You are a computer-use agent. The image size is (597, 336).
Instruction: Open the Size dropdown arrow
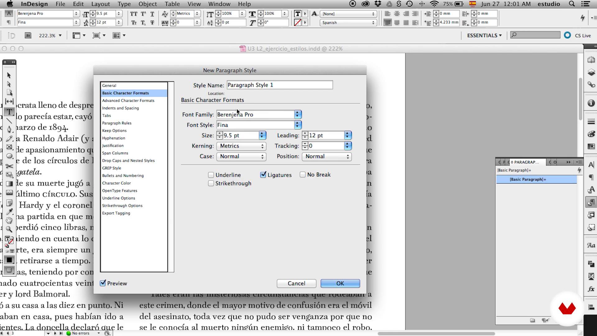pos(262,135)
